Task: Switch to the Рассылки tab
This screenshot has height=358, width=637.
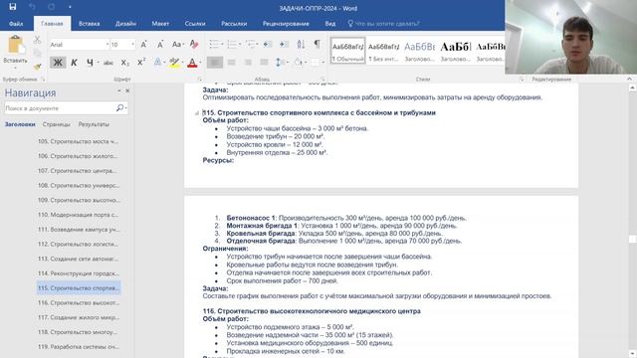Action: tap(234, 24)
